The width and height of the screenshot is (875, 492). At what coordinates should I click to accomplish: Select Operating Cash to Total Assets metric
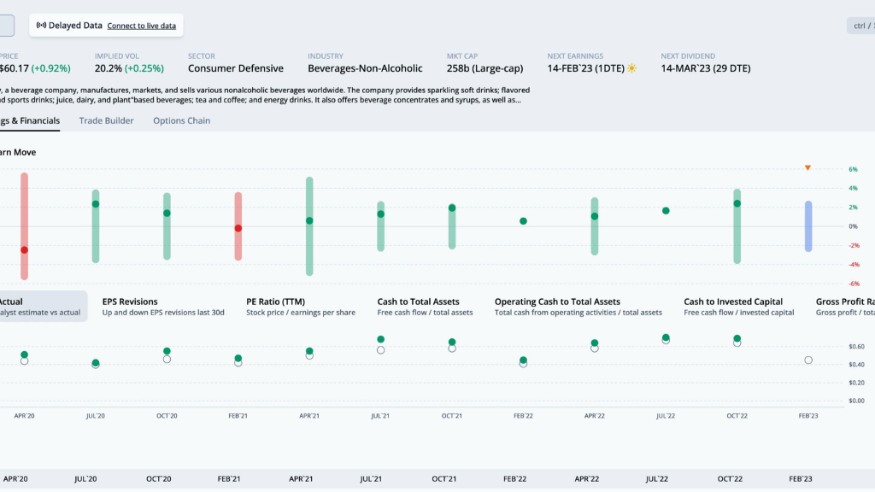tap(578, 307)
